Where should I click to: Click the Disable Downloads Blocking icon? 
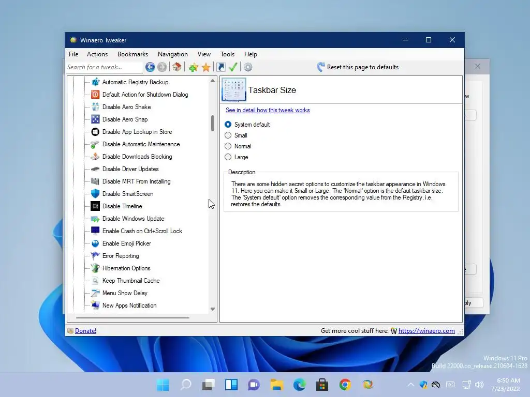pos(95,156)
